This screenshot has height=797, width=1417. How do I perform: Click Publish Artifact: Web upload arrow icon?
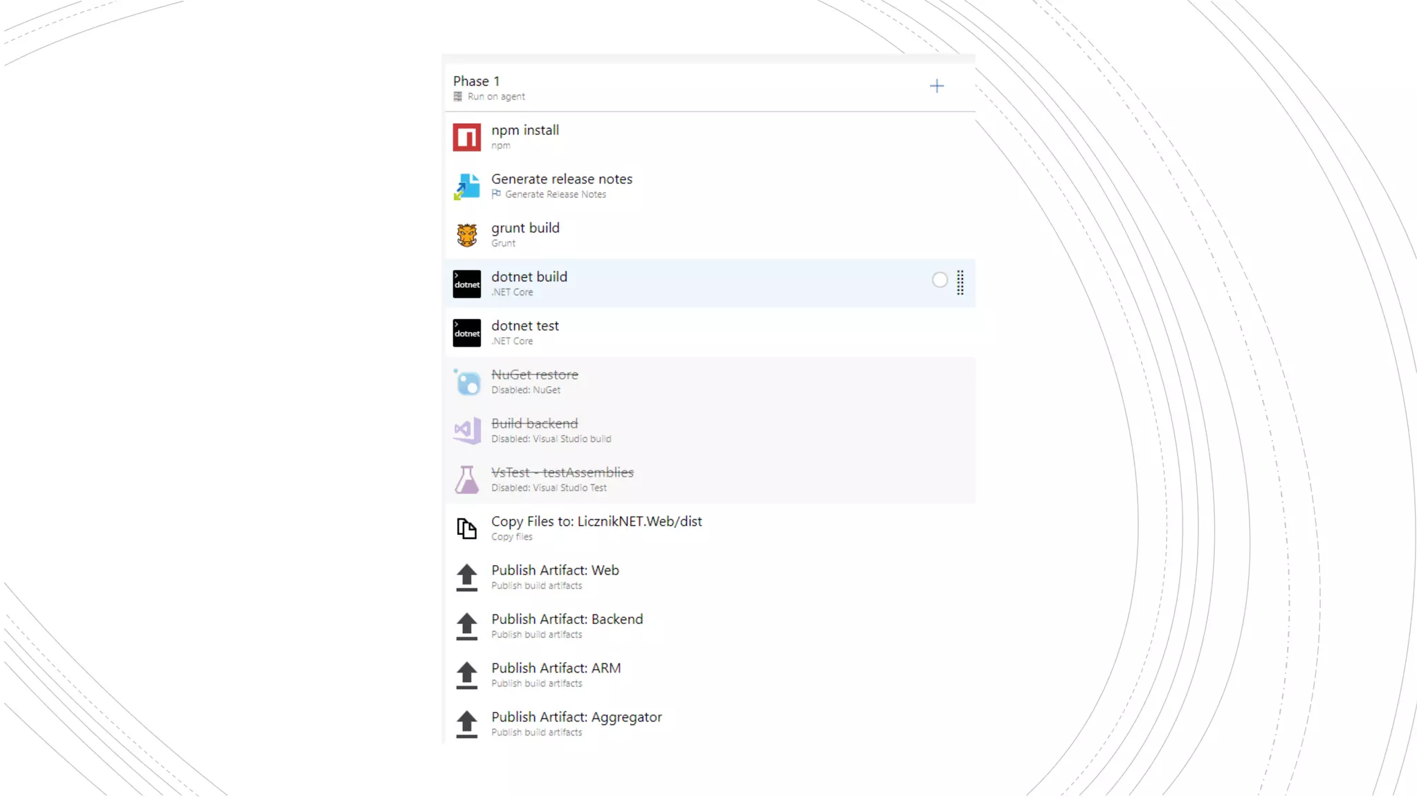pos(466,577)
